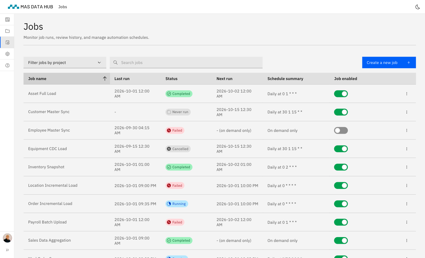Click the Last run column header
425x258 pixels.
tap(122, 79)
